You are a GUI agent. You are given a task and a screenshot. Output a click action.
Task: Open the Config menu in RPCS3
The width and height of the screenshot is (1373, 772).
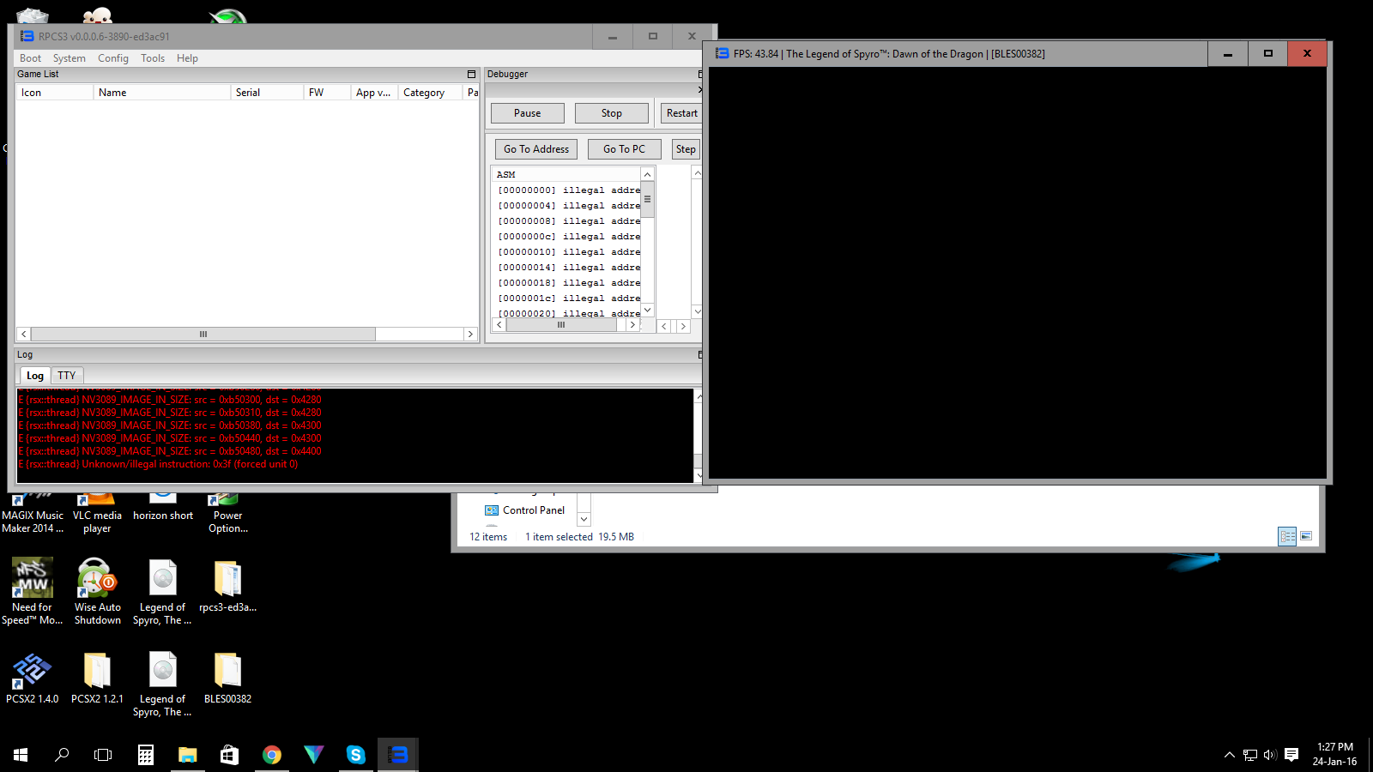pyautogui.click(x=112, y=58)
